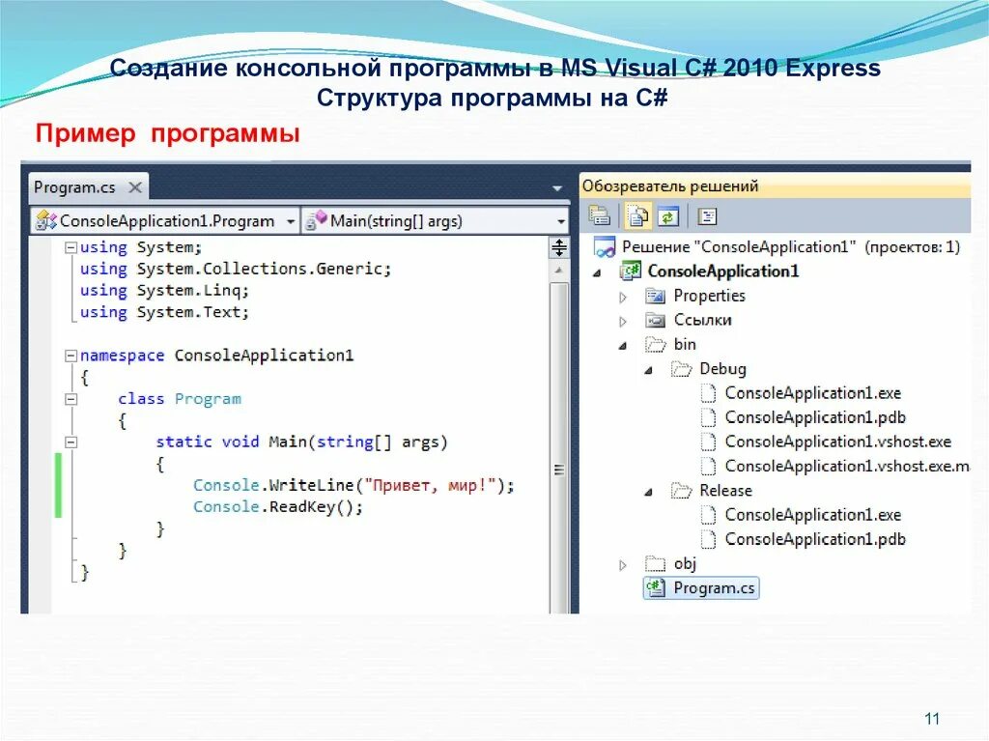Click WriteLine method name in code
989x741 pixels.
point(311,485)
